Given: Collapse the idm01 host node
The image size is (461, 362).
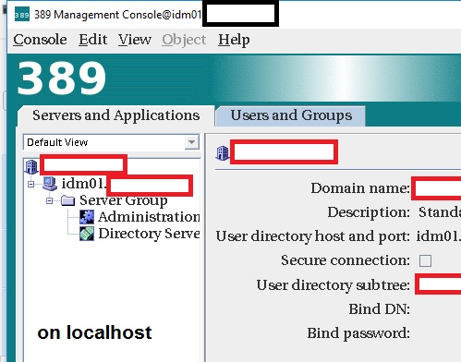Looking at the screenshot, I should pos(30,184).
